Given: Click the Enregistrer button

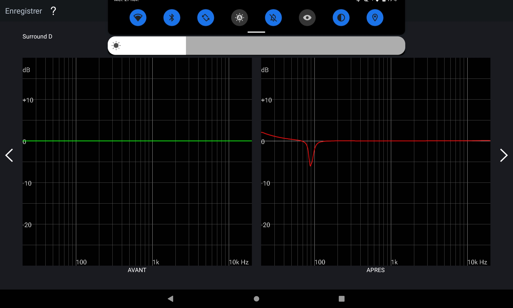Looking at the screenshot, I should (x=24, y=11).
